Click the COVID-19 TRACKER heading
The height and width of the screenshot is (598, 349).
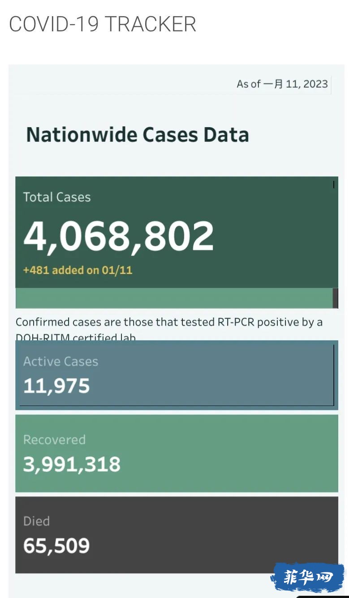click(103, 24)
